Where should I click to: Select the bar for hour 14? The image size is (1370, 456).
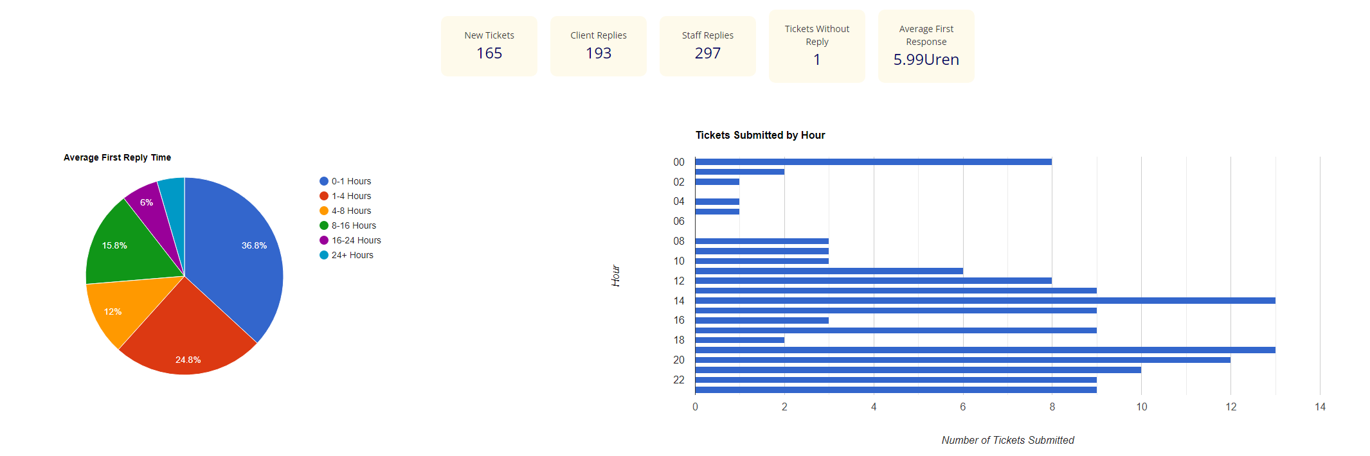coord(985,301)
